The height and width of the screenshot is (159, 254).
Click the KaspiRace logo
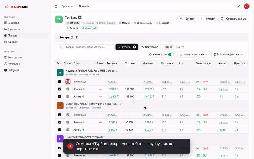(x=17, y=7)
